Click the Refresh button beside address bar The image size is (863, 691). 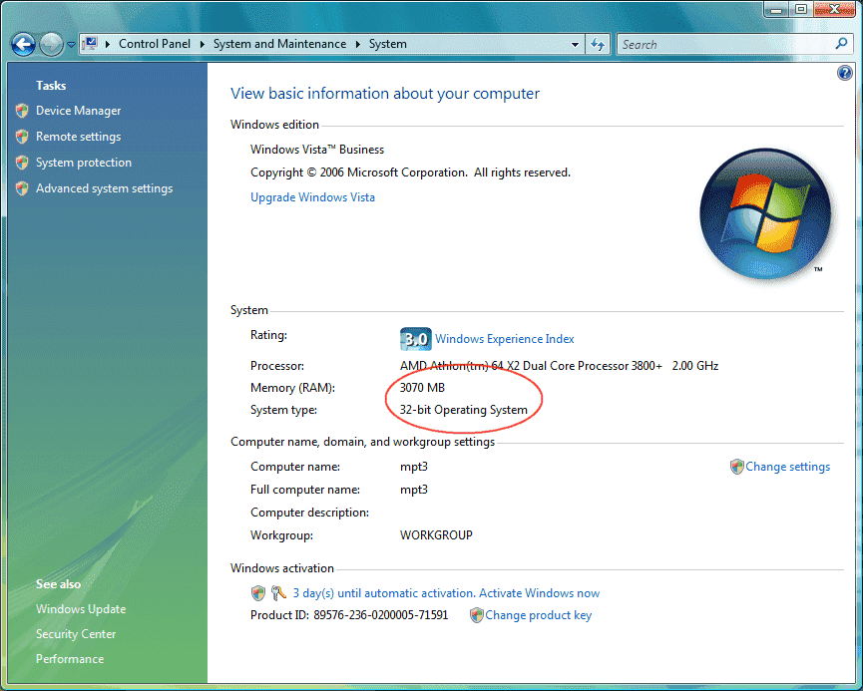coord(598,45)
